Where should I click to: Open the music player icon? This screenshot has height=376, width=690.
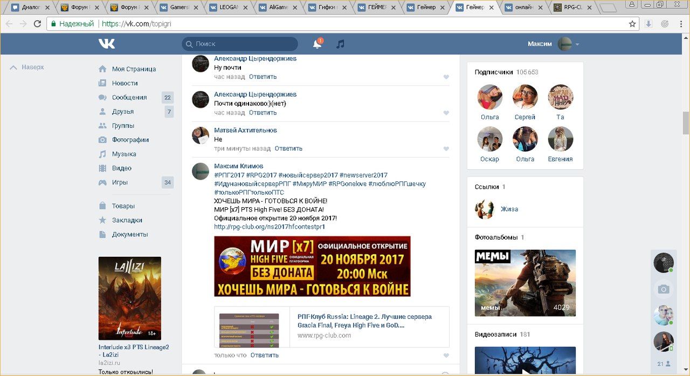coord(340,44)
